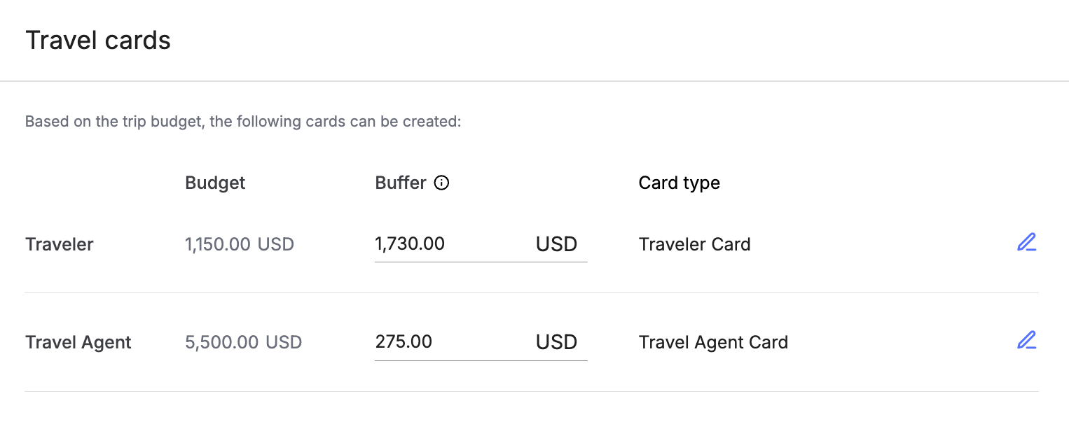Image resolution: width=1069 pixels, height=431 pixels.
Task: Click the divider below the Traveler row
Action: click(x=532, y=292)
